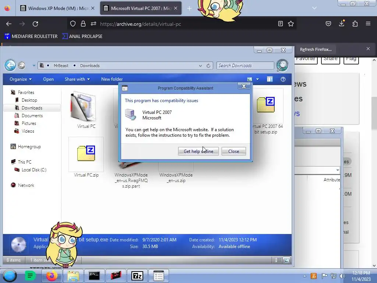The width and height of the screenshot is (377, 283).
Task: Click New folder in toolbar
Action: (112, 79)
